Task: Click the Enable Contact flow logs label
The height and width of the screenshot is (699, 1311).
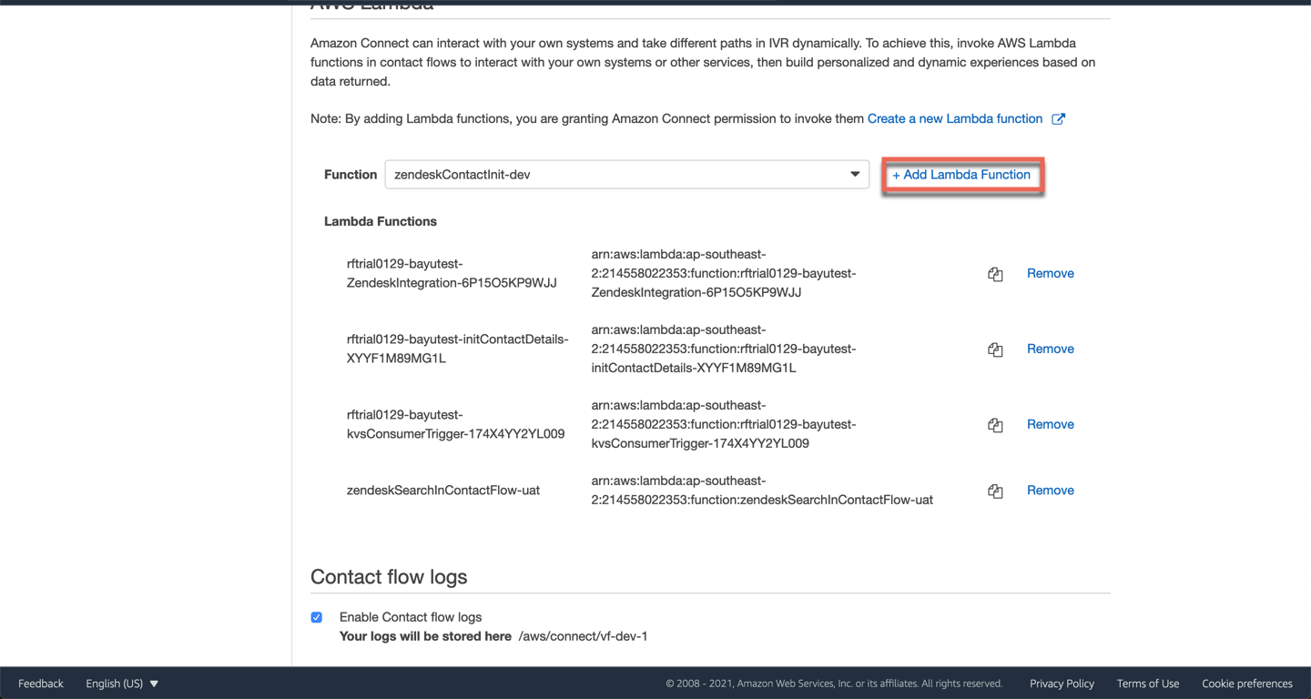Action: coord(410,617)
